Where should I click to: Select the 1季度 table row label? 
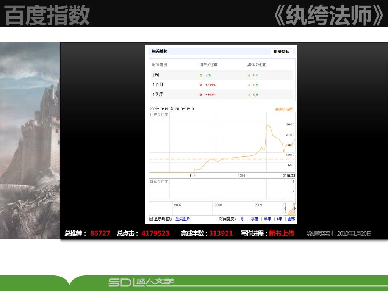pos(158,94)
